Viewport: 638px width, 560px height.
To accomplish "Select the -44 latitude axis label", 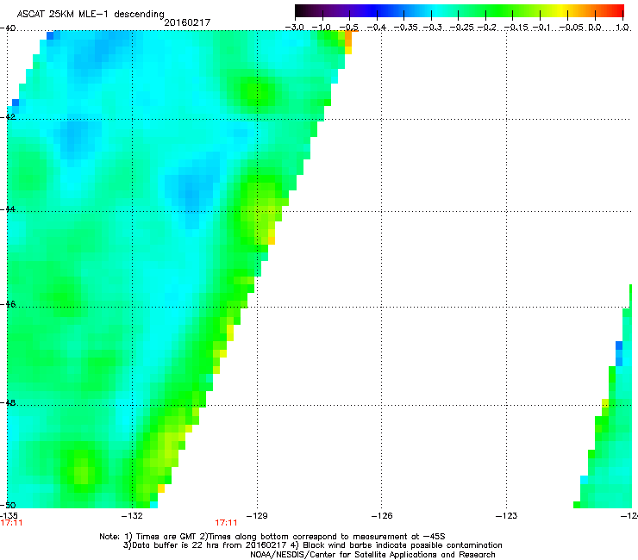I will pyautogui.click(x=8, y=209).
